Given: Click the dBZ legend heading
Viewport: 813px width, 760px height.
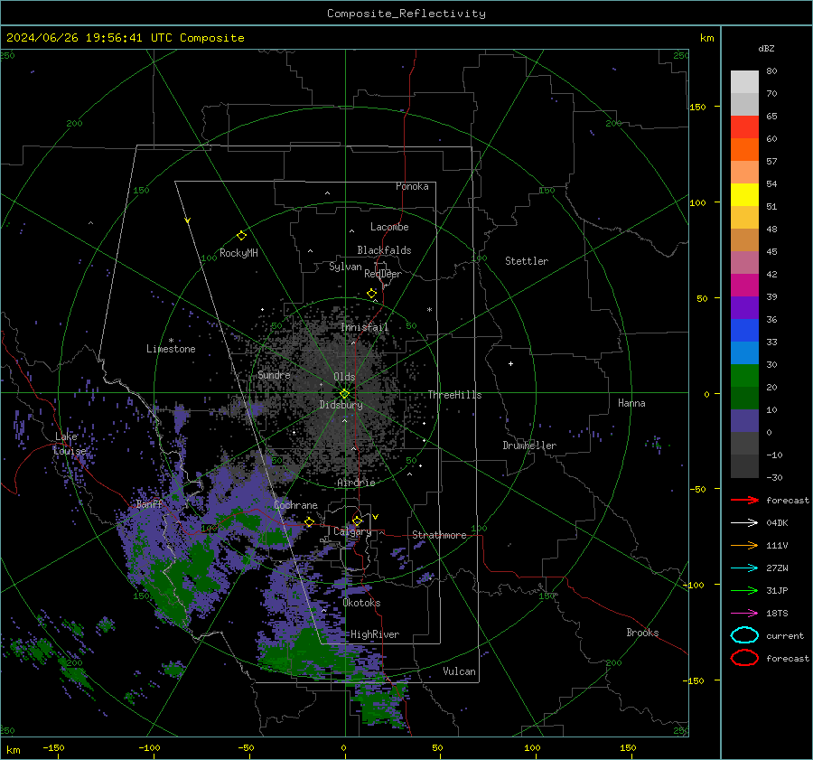Looking at the screenshot, I should click(766, 48).
